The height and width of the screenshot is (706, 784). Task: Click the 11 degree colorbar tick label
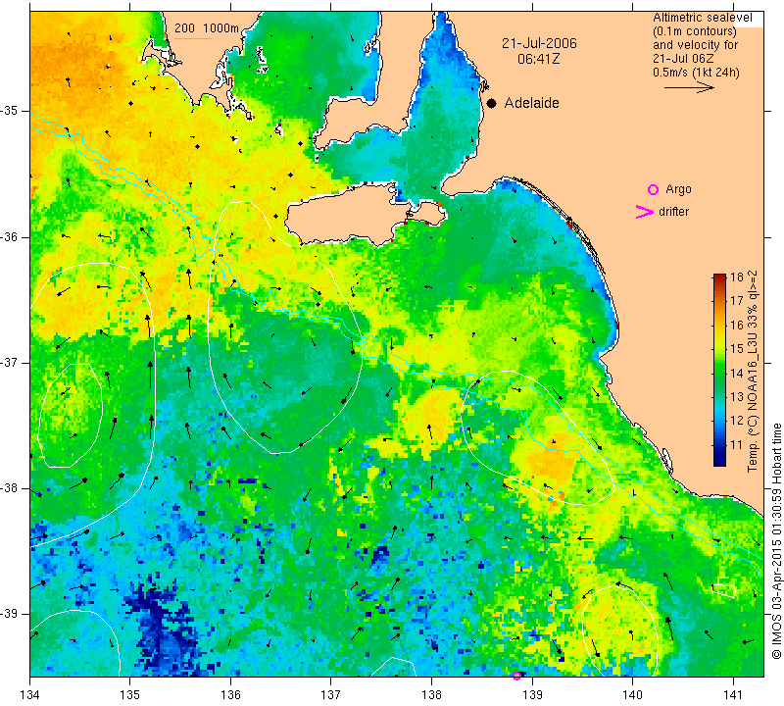(x=737, y=444)
